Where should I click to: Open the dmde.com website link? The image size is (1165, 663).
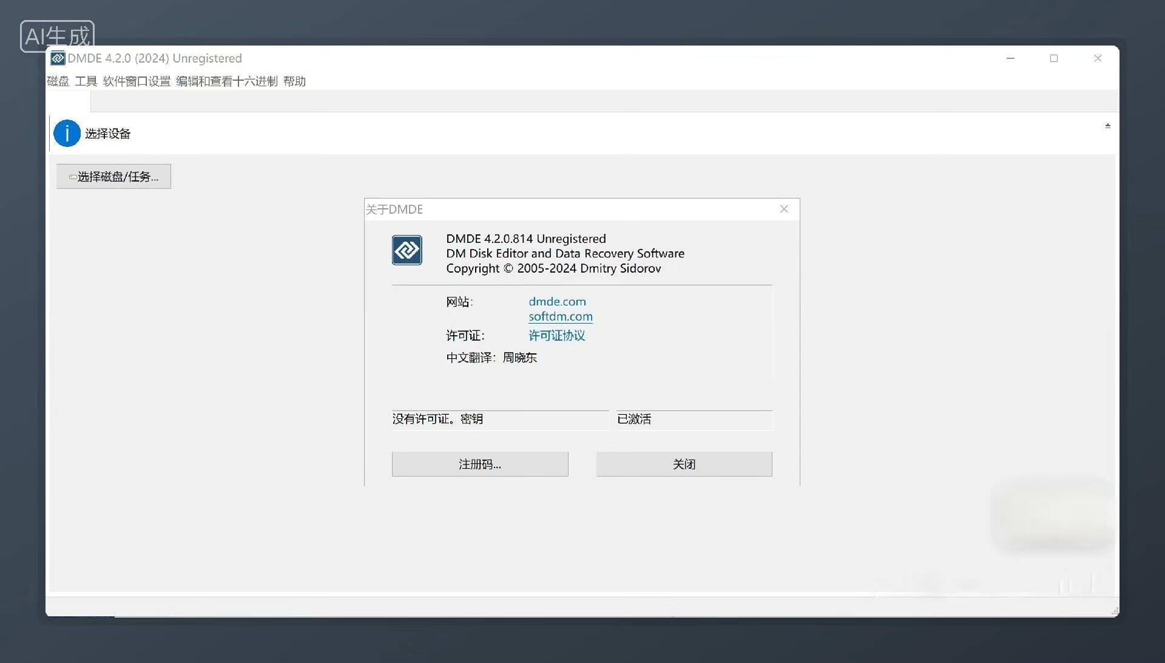click(x=557, y=302)
